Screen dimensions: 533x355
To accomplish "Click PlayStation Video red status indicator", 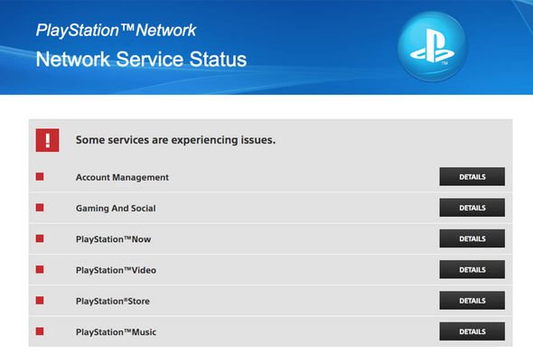I will (40, 270).
